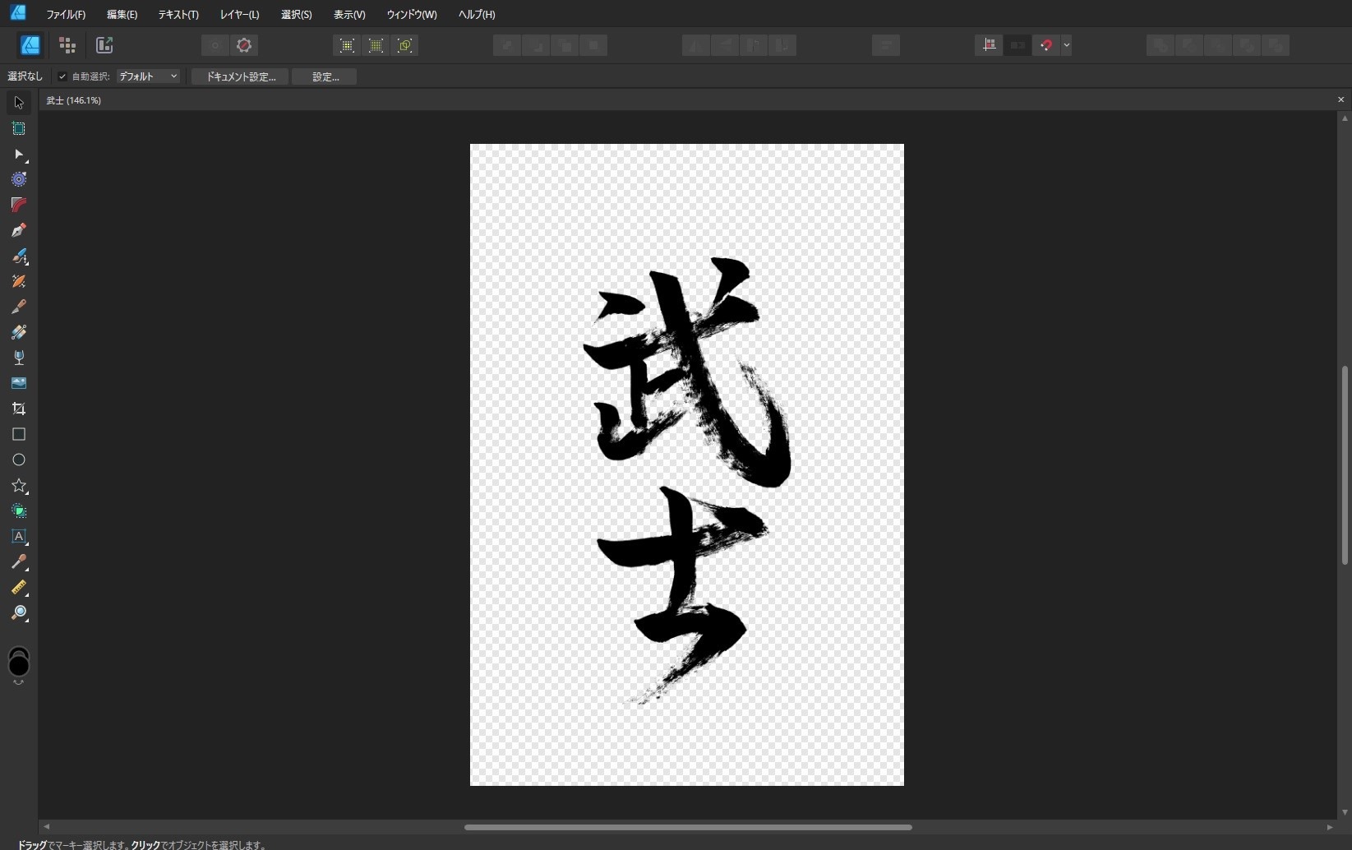Viewport: 1352px width, 850px height.
Task: Select the Measure ruler tool
Action: pyautogui.click(x=18, y=588)
